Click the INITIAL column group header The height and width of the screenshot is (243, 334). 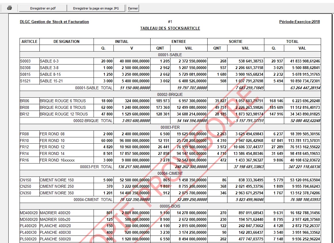pyautogui.click(x=122, y=41)
